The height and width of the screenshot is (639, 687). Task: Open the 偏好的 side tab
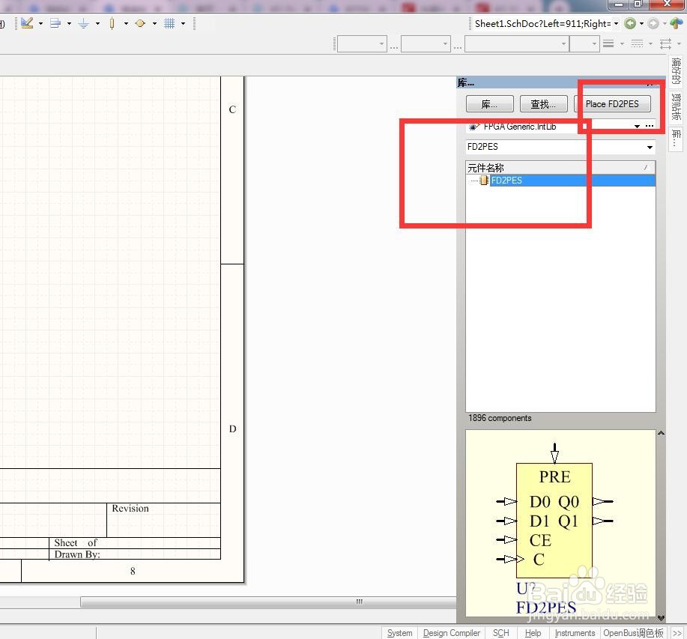tap(676, 71)
